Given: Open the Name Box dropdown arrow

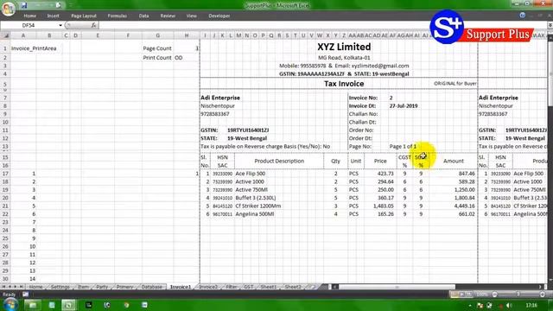Looking at the screenshot, I should (60, 25).
